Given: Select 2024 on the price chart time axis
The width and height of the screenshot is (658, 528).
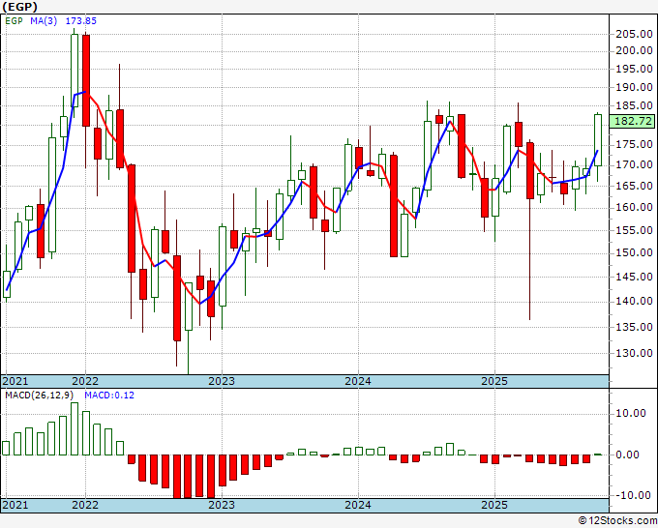Looking at the screenshot, I should (358, 381).
